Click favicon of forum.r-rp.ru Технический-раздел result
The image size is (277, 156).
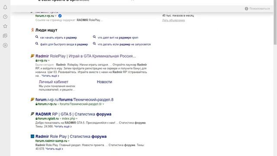coord(32,99)
